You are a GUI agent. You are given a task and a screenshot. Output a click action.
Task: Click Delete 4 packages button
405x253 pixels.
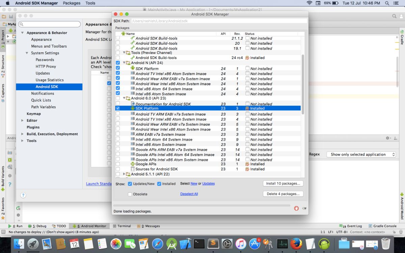point(283,194)
